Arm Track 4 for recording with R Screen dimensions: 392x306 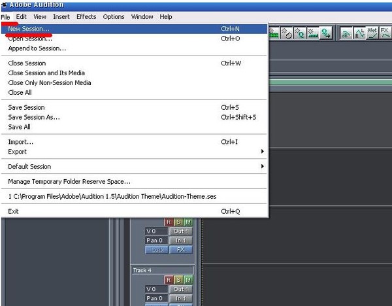click(x=169, y=280)
